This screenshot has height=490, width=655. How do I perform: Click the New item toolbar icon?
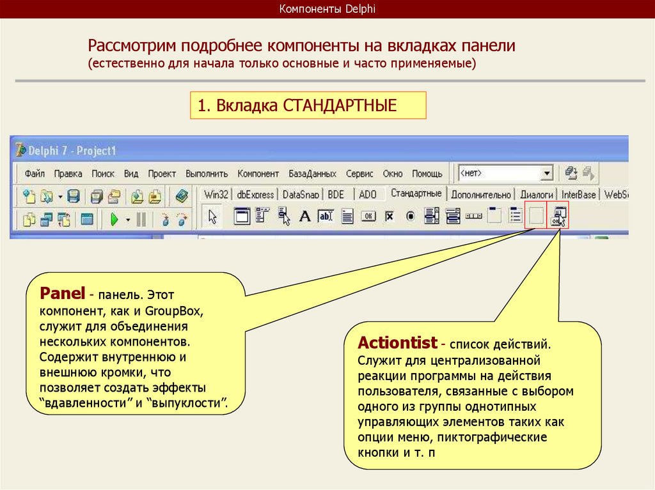click(x=29, y=196)
